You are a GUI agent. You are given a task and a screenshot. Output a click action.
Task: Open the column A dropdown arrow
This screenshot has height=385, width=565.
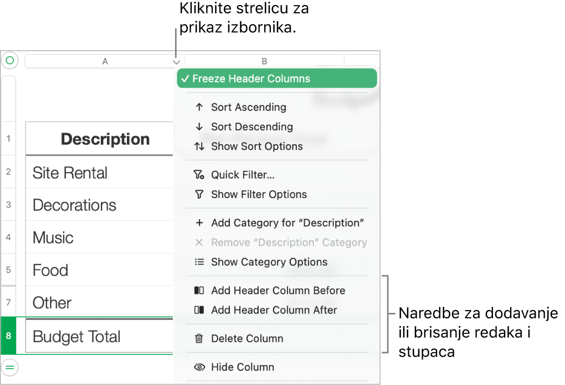coord(176,62)
